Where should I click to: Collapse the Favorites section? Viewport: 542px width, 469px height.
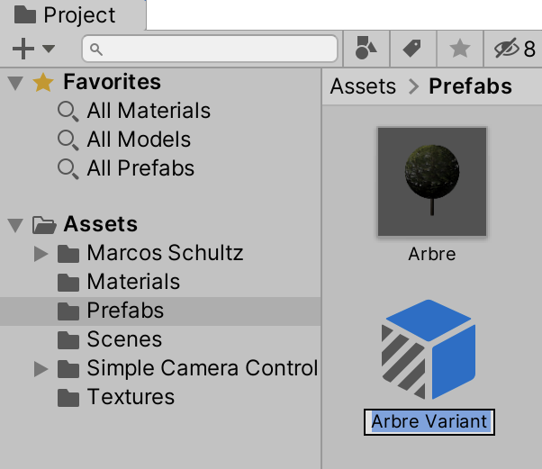pyautogui.click(x=14, y=83)
